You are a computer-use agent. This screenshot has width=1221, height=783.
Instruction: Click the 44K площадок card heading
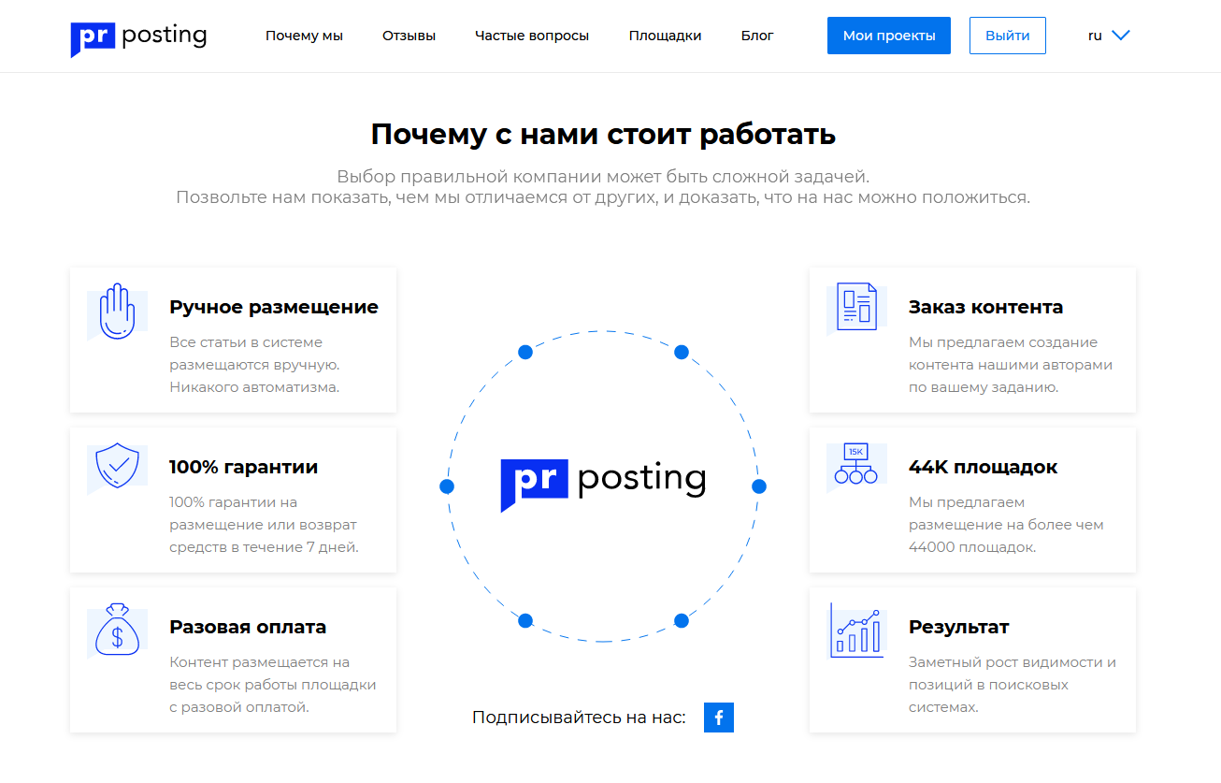[984, 467]
